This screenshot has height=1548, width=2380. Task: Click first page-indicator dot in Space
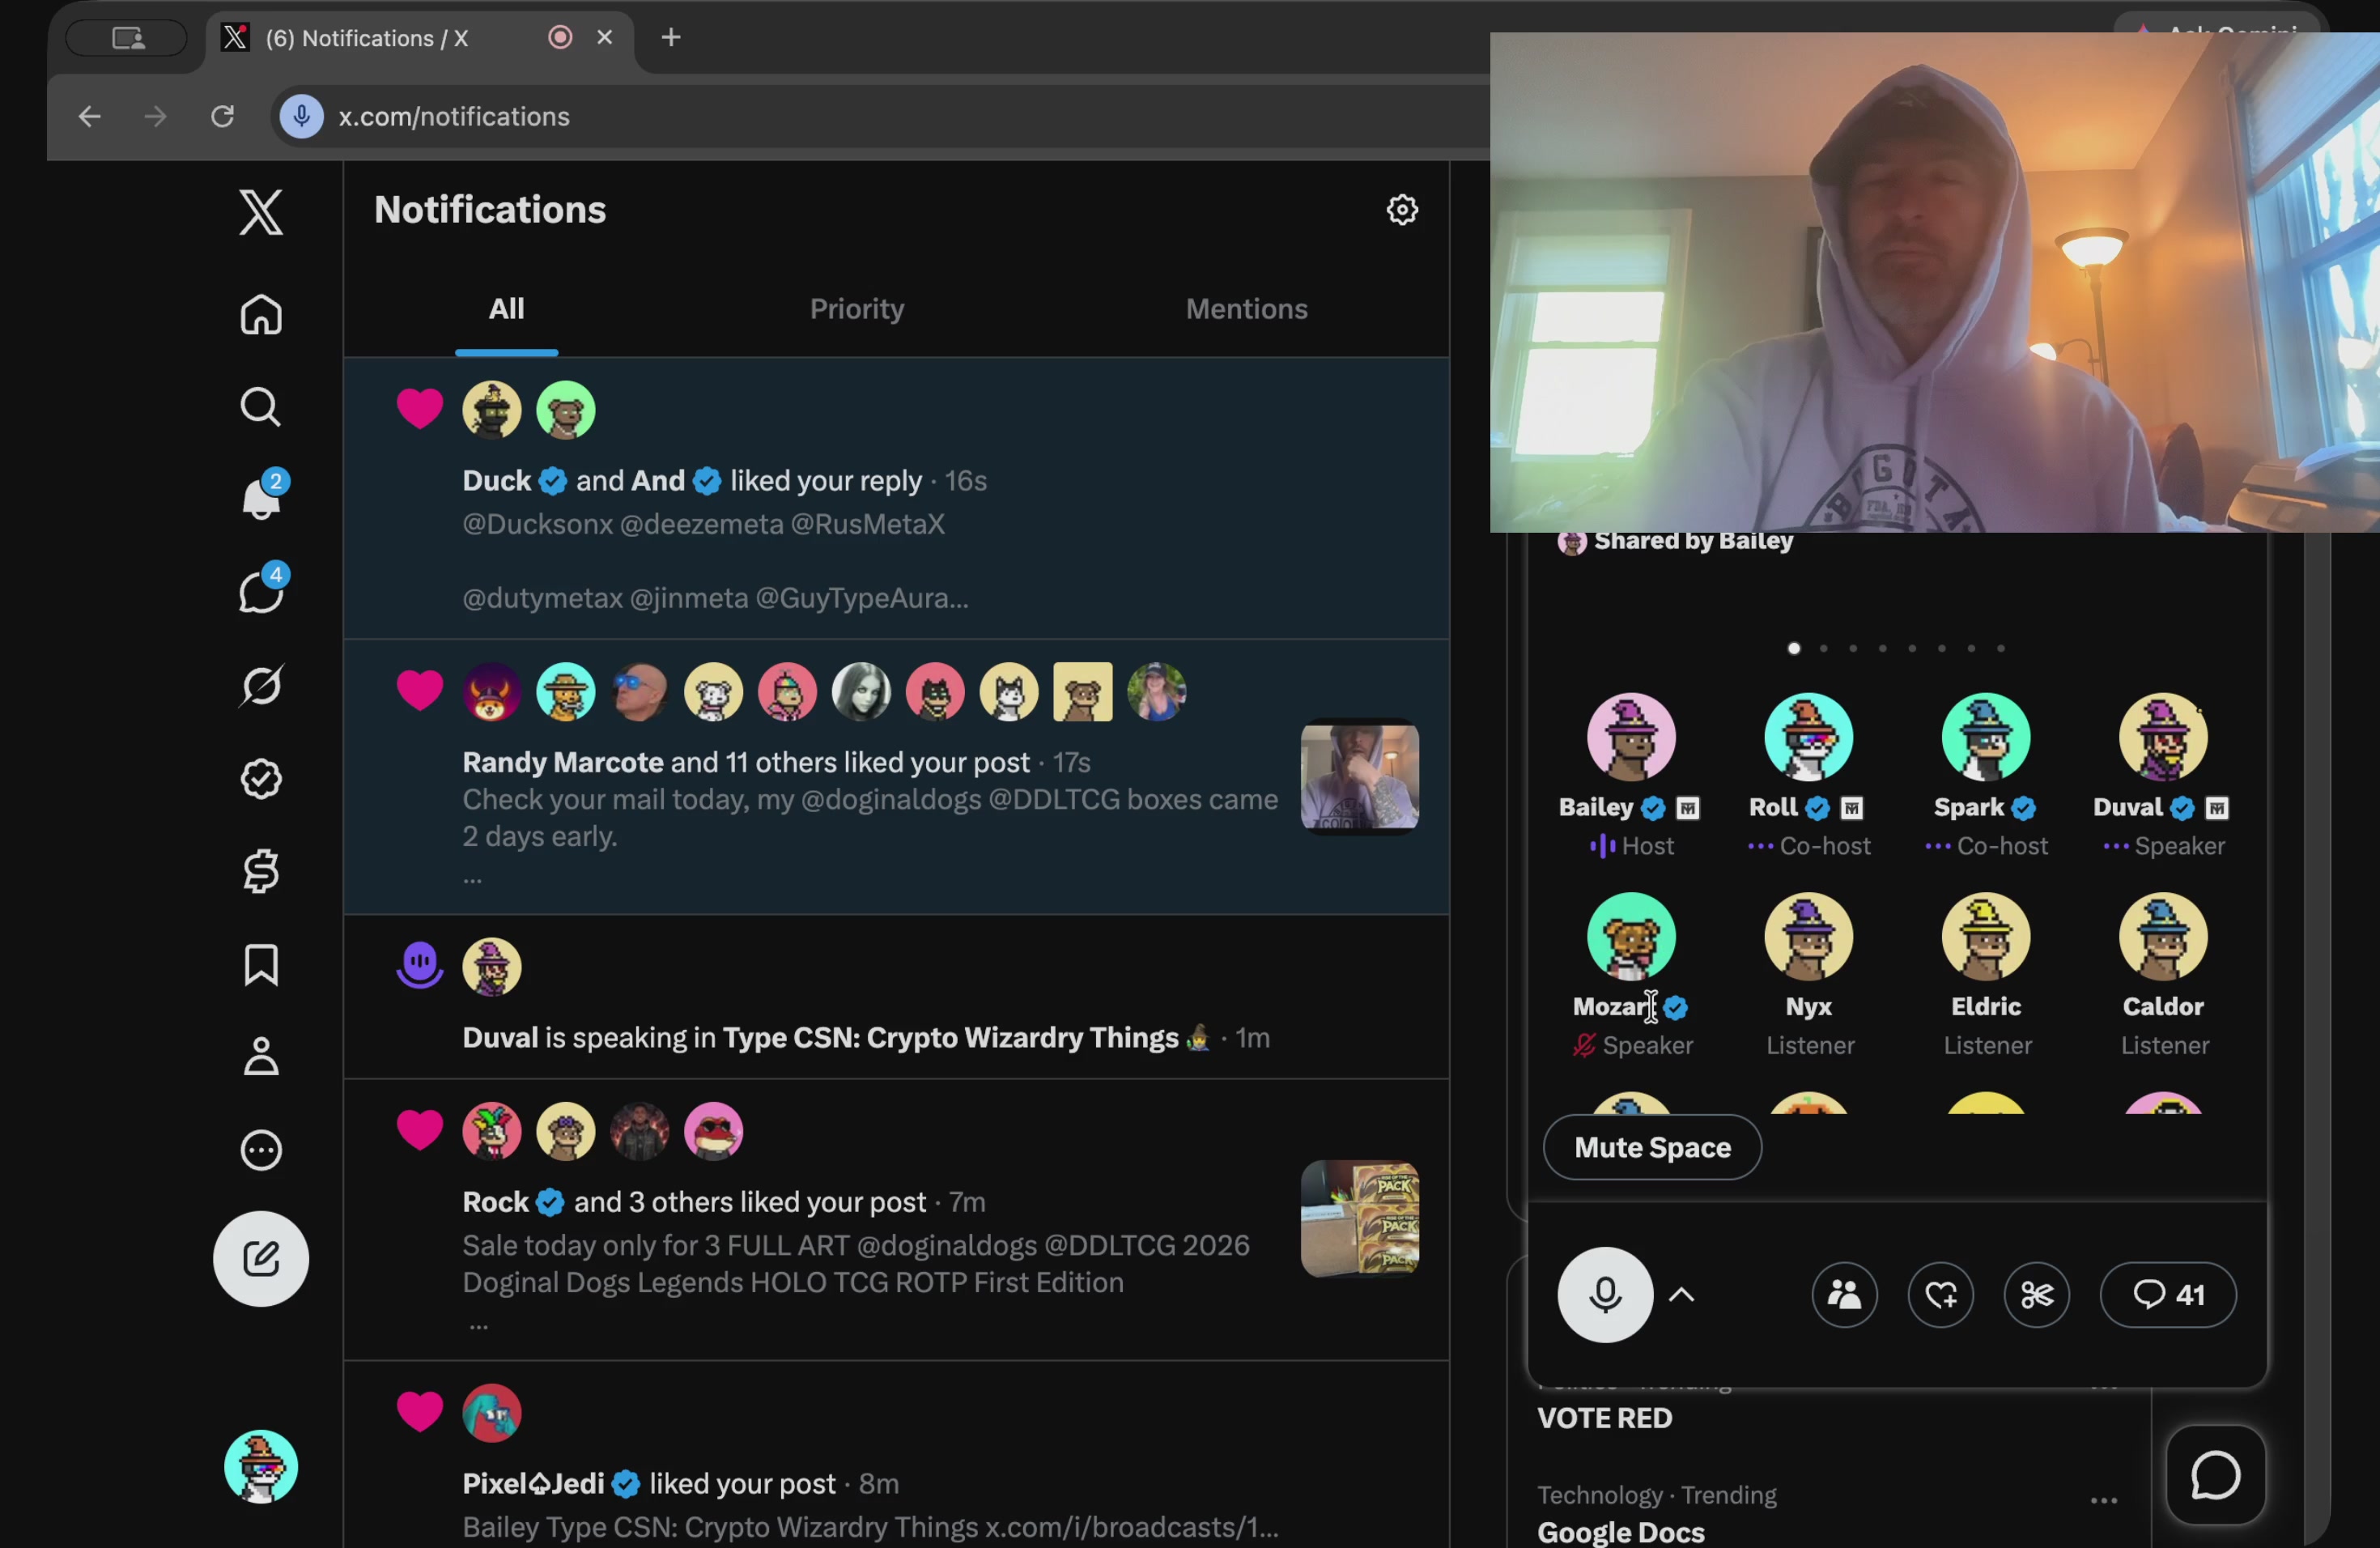click(x=1794, y=648)
